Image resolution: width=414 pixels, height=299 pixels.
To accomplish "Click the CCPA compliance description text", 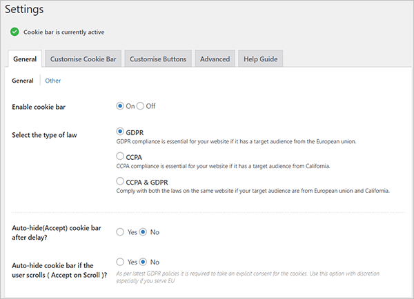I will 223,166.
